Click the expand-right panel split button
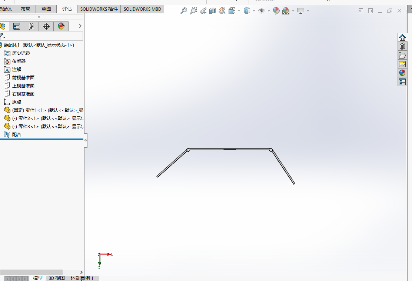The image size is (412, 281). [x=371, y=11]
